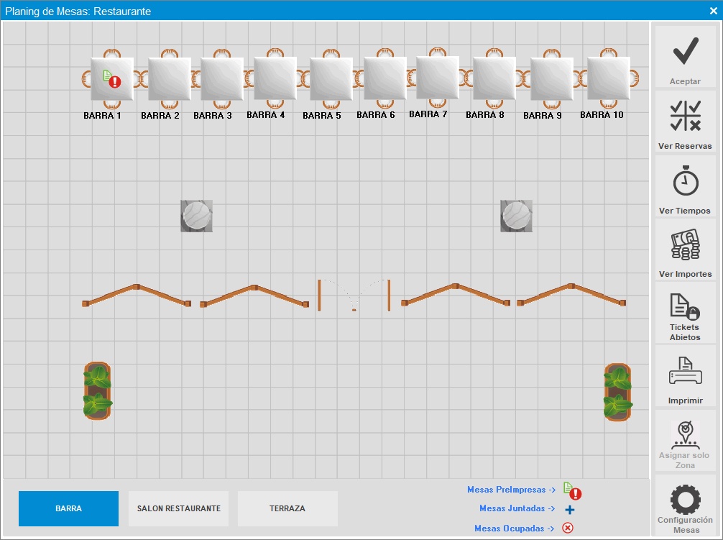Open Configuración Mesas gear
The height and width of the screenshot is (540, 723).
685,500
